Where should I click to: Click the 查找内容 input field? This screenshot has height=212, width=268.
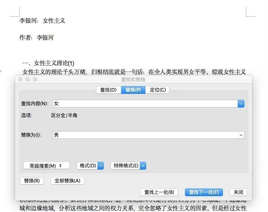tap(145, 104)
